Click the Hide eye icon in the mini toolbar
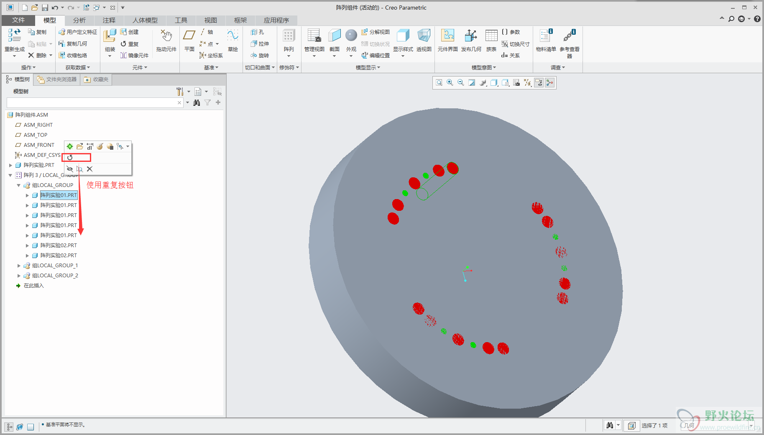The image size is (764, 435). pos(70,169)
